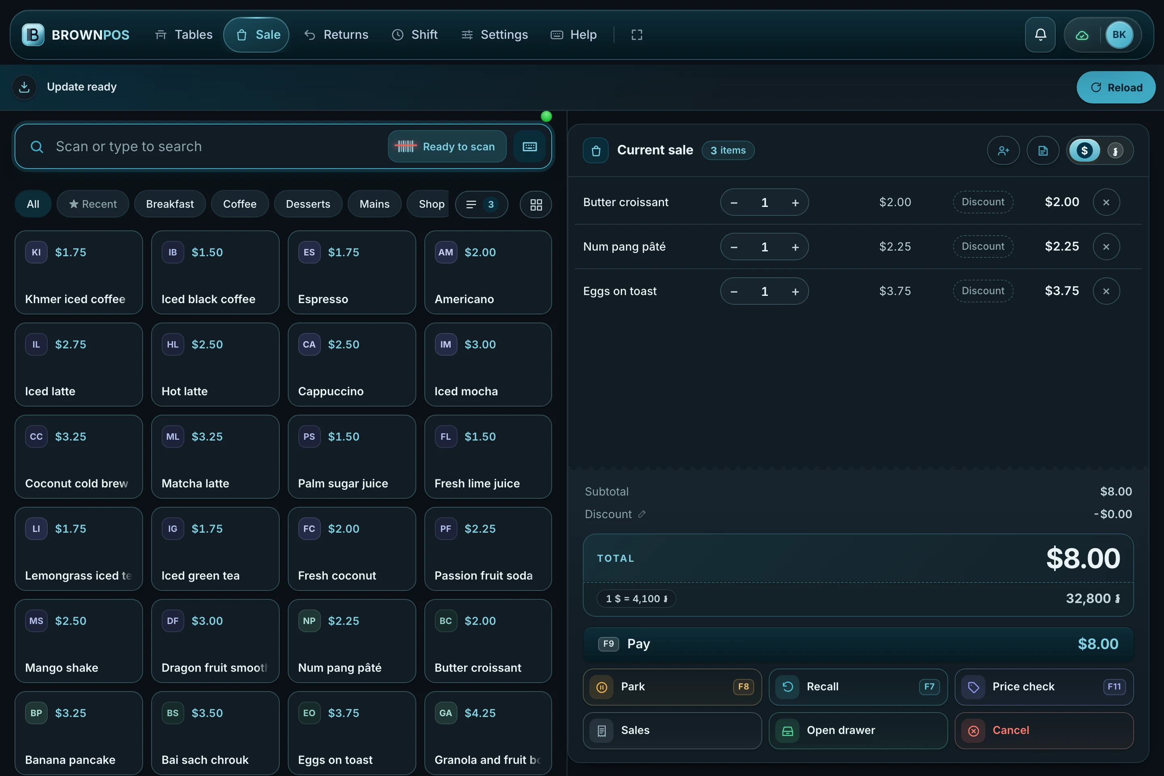Switch currency to riel

pyautogui.click(x=1115, y=150)
